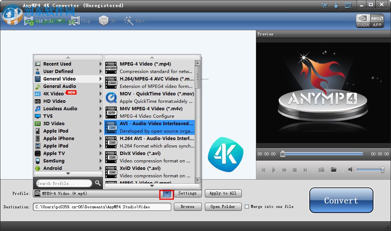Click the AMD APP icon
Screen dimensions: 391x231
point(377,20)
